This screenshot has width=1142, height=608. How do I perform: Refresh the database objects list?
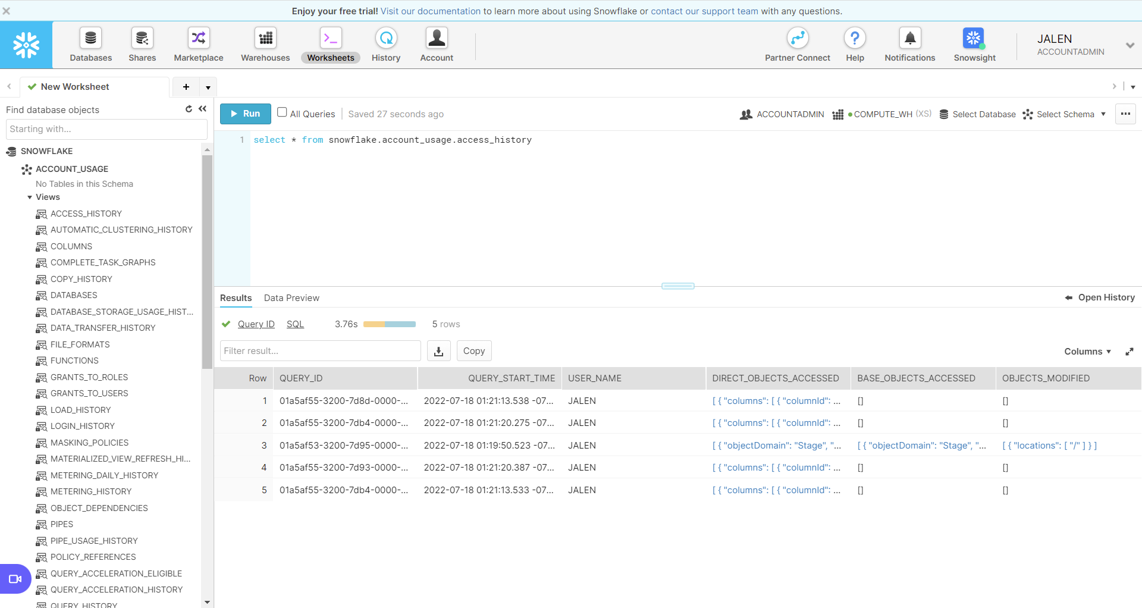(x=189, y=109)
